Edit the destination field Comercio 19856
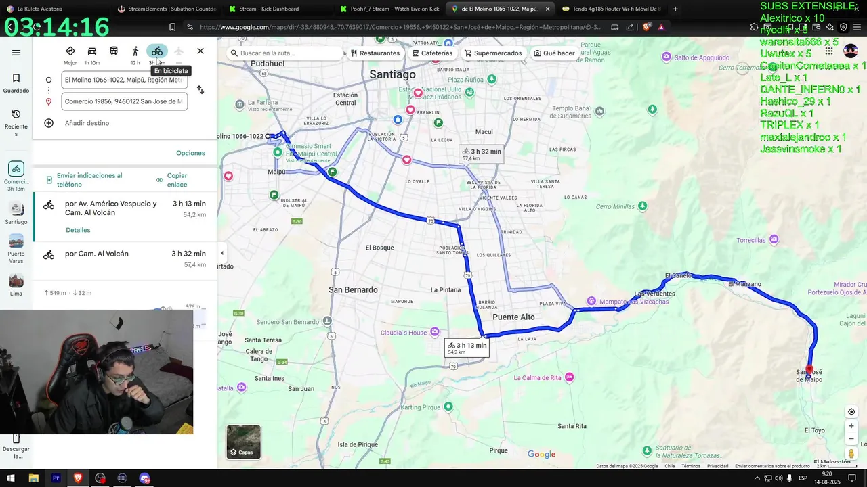 pyautogui.click(x=124, y=101)
